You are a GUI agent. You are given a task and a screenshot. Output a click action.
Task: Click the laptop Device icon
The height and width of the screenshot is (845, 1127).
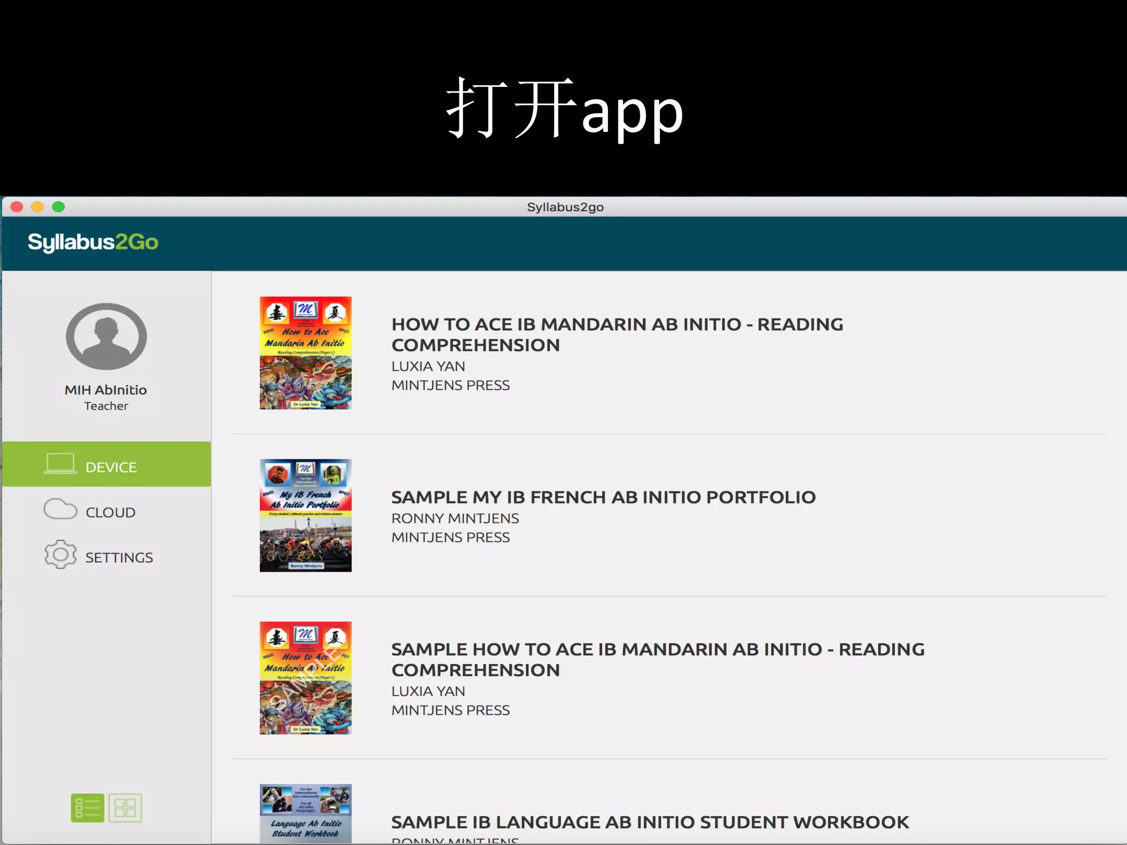(x=60, y=464)
